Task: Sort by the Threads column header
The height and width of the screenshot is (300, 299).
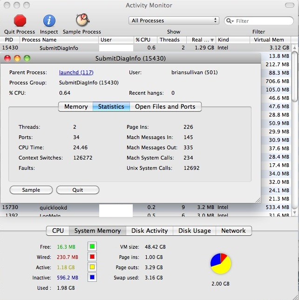Action: (172, 40)
